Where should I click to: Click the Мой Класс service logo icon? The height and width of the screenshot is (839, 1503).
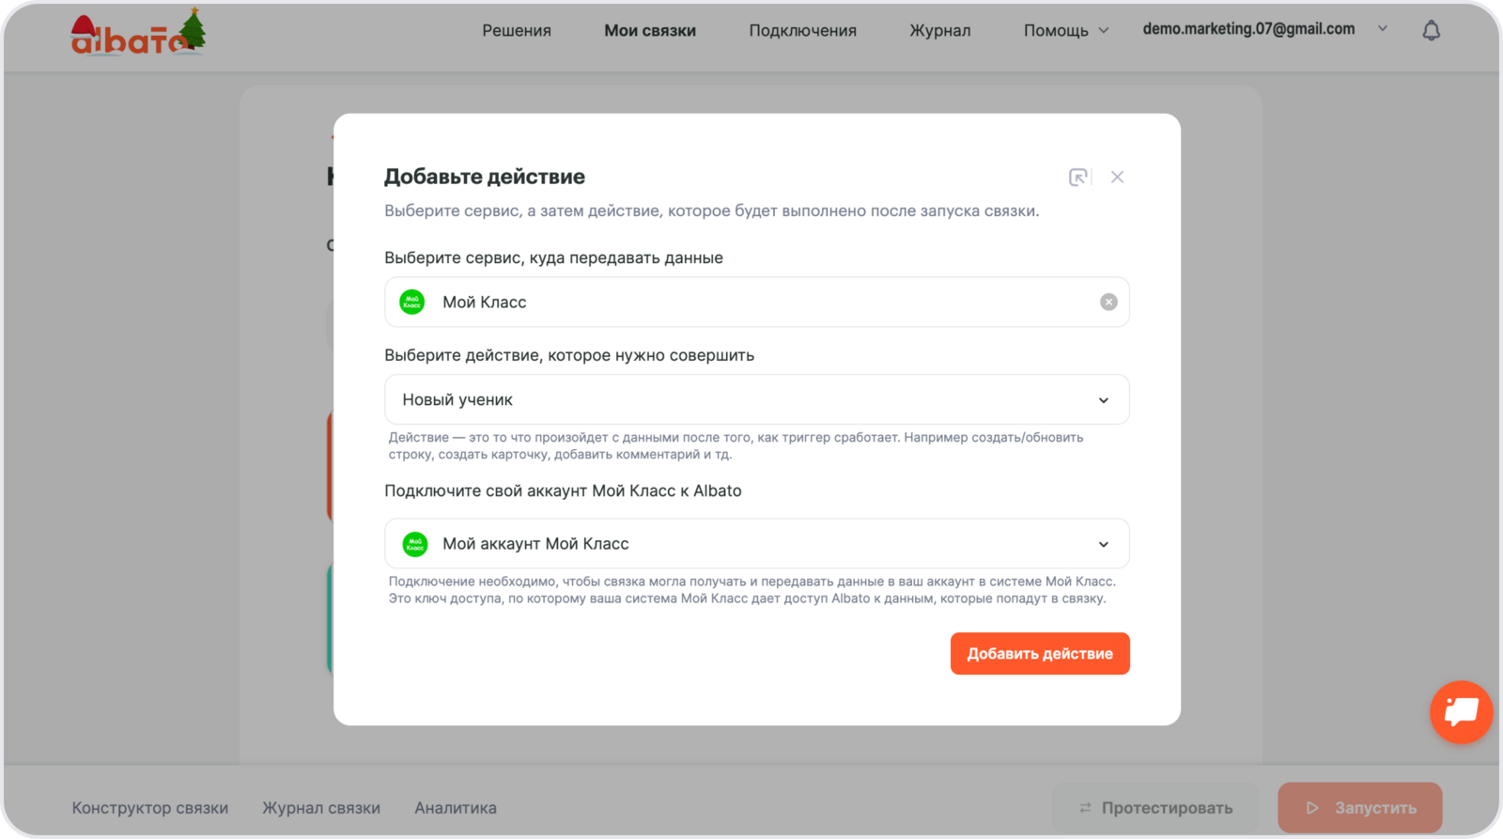412,302
